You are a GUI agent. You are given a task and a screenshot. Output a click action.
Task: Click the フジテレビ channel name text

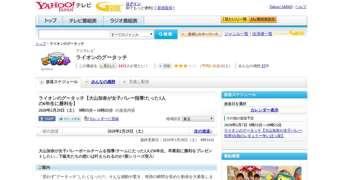click(x=85, y=51)
